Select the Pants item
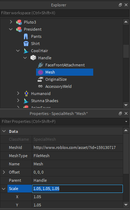The width and height of the screenshot is (130, 210). 36,36
